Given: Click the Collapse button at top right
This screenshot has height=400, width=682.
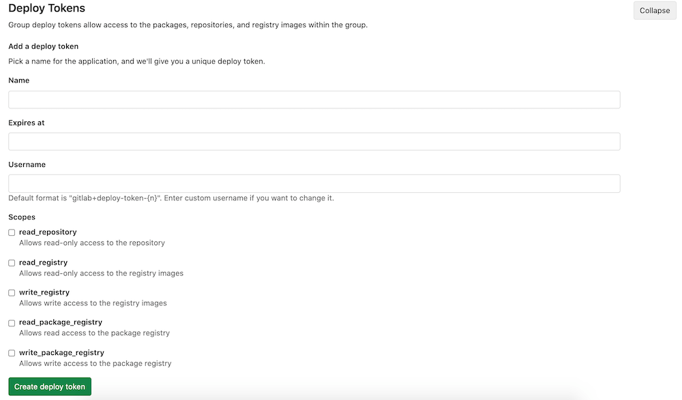Looking at the screenshot, I should point(654,10).
